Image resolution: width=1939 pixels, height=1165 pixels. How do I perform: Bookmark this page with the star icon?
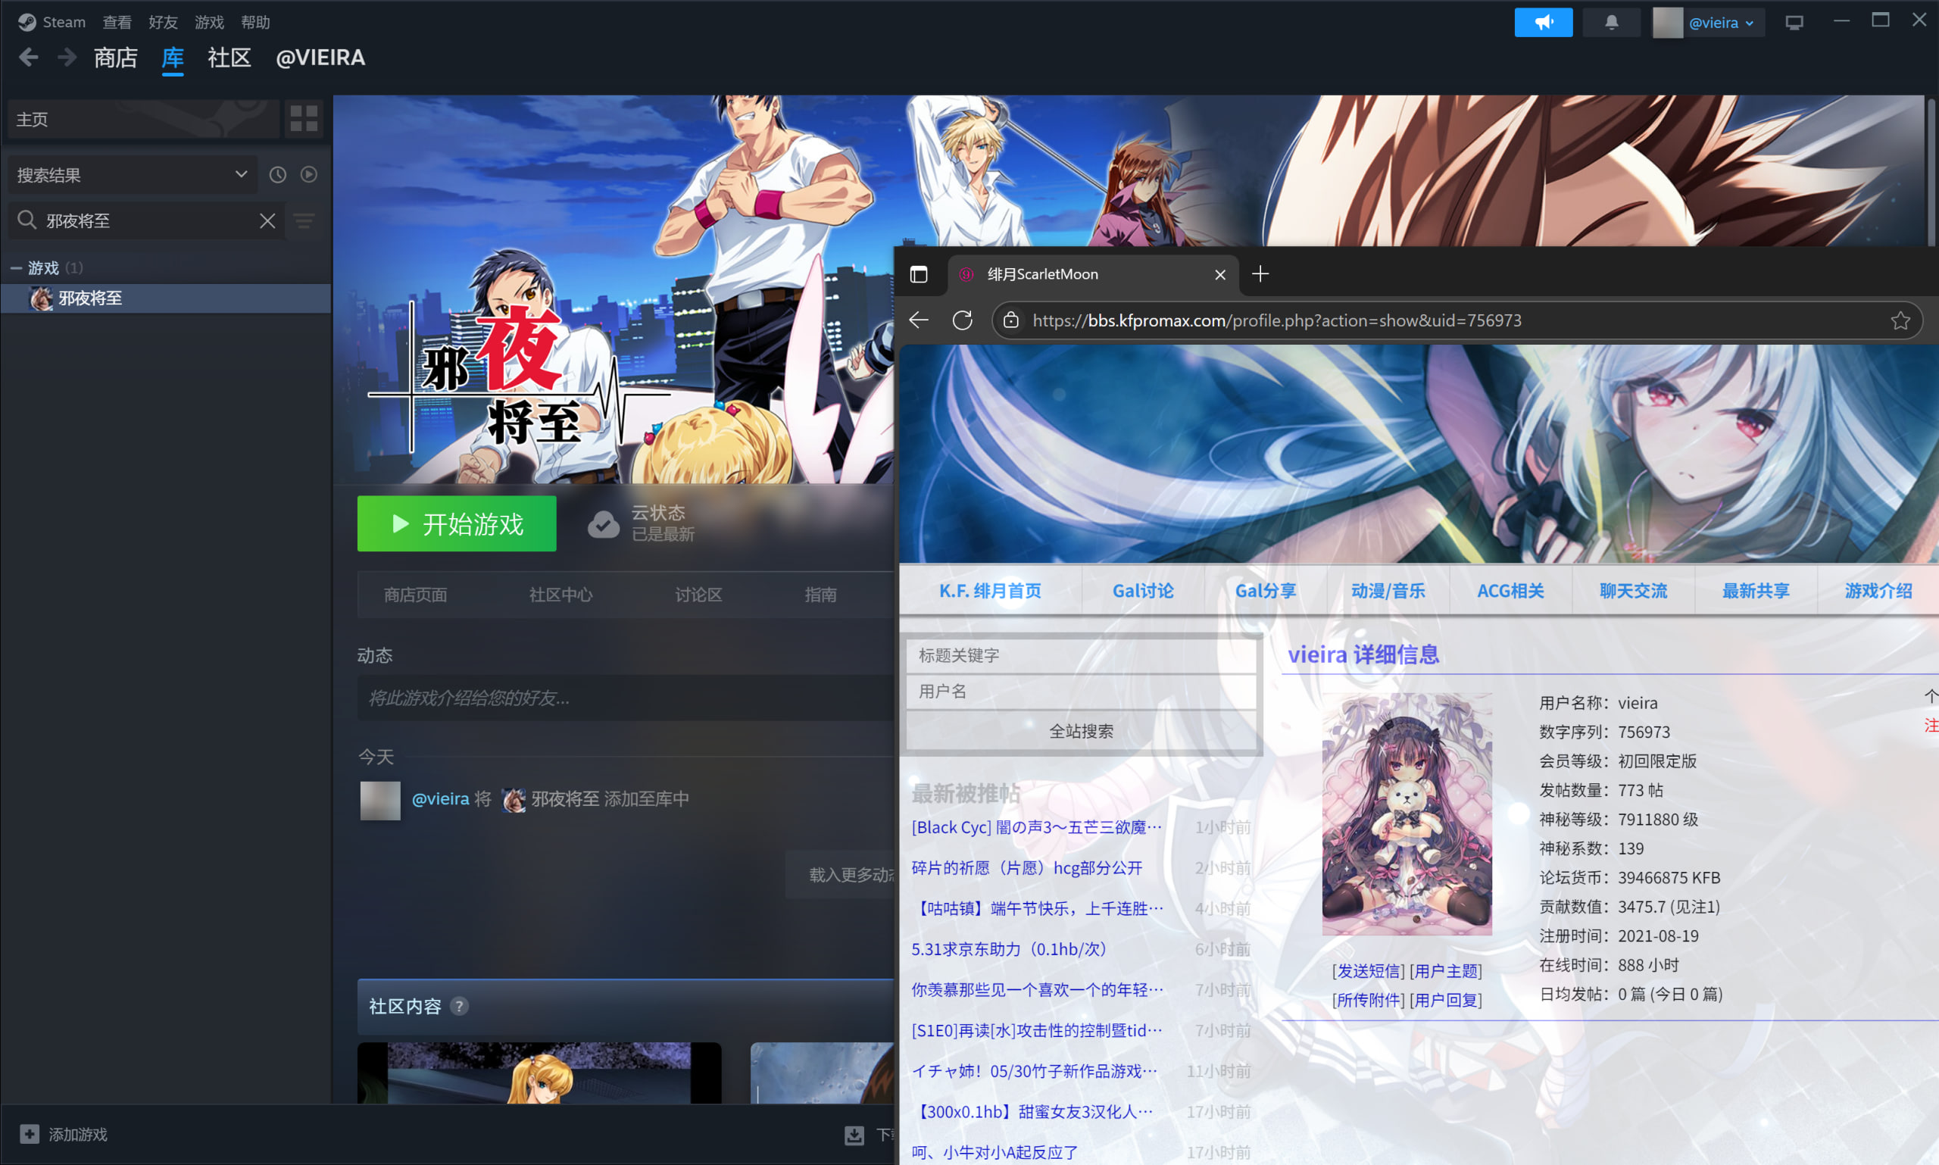[x=1900, y=320]
